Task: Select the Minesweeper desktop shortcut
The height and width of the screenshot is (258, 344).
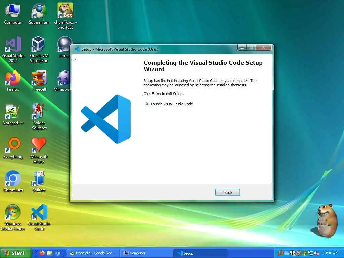Action: 62,81
